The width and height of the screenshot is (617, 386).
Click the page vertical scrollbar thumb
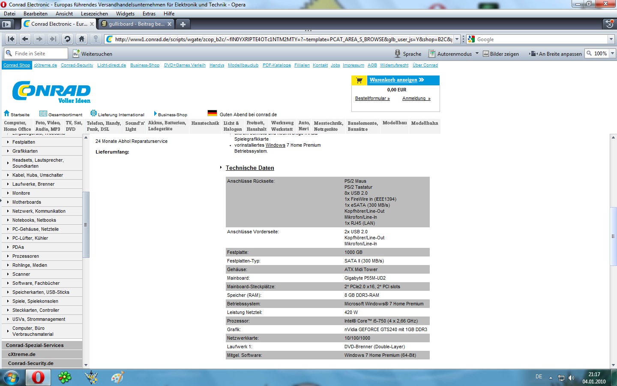point(613,236)
